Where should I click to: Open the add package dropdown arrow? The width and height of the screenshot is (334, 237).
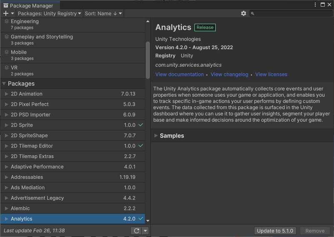(12, 13)
